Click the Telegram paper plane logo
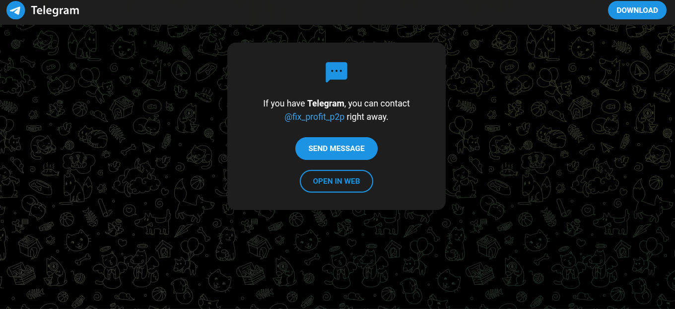This screenshot has height=309, width=675. point(16,10)
